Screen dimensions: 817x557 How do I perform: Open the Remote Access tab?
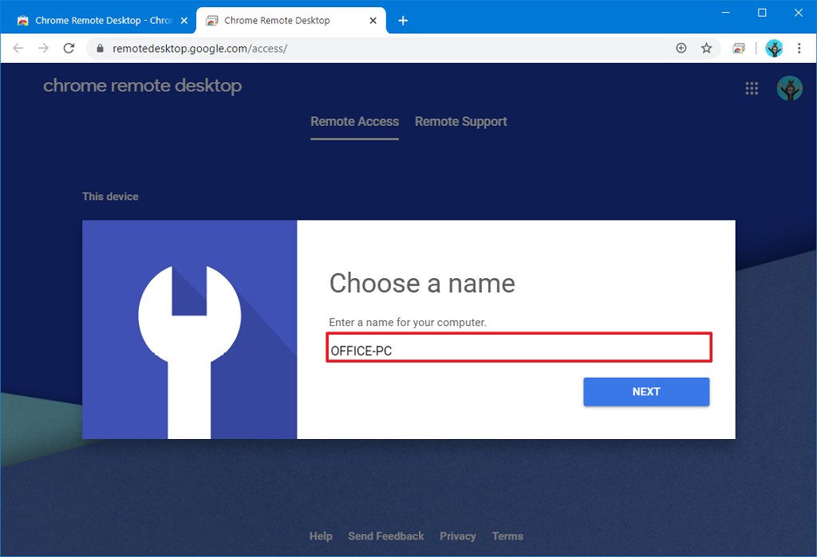355,121
